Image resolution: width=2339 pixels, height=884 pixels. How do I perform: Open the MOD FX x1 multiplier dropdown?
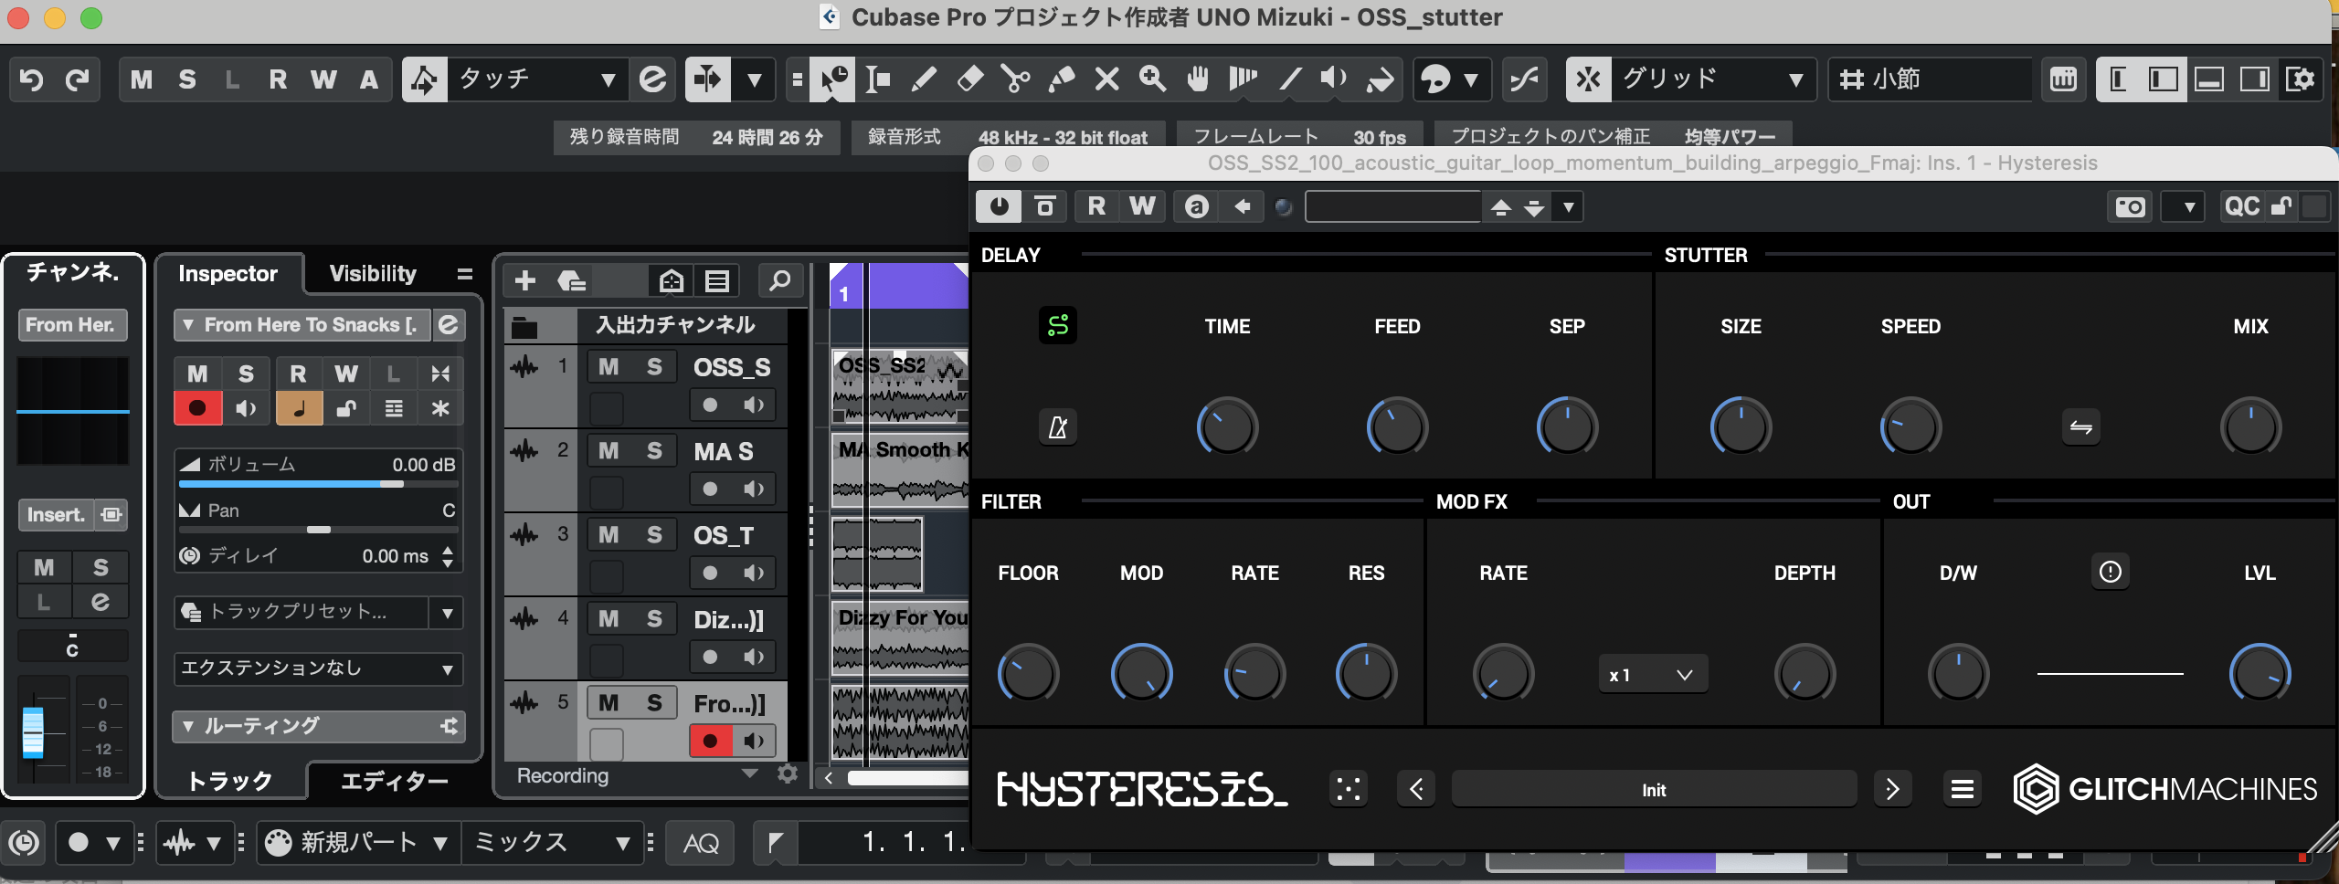pos(1653,675)
